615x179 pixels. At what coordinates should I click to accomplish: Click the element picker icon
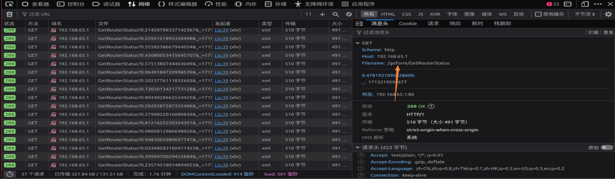[9, 4]
